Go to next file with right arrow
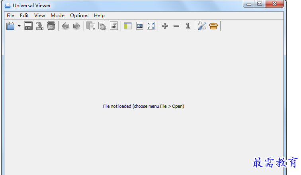 [76, 26]
